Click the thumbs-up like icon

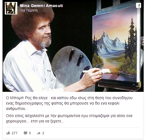(x=8, y=133)
